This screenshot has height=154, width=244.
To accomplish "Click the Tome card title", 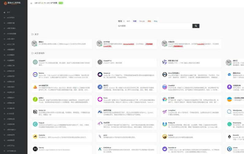I will pos(106,98).
